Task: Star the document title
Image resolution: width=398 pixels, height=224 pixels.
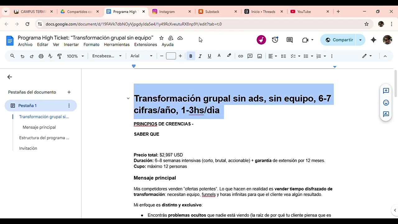Action: point(161,38)
